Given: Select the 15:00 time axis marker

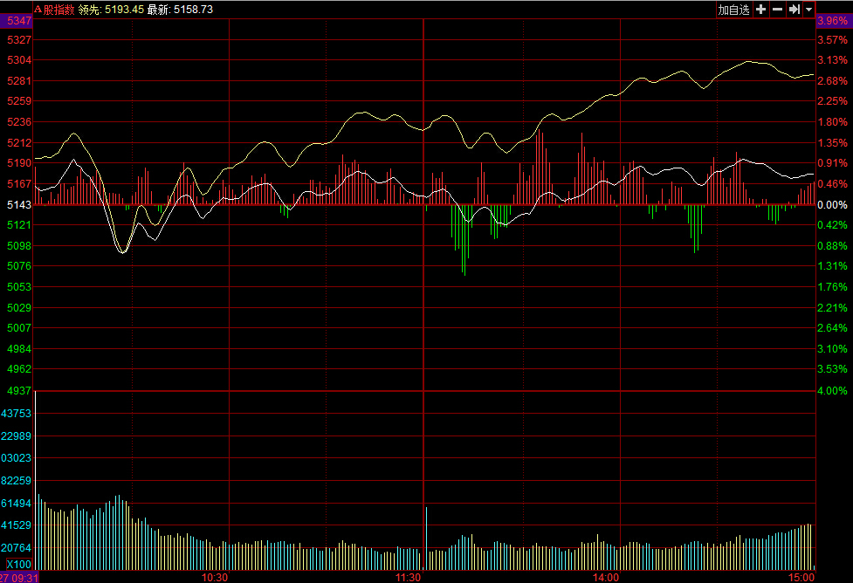Looking at the screenshot, I should [801, 577].
